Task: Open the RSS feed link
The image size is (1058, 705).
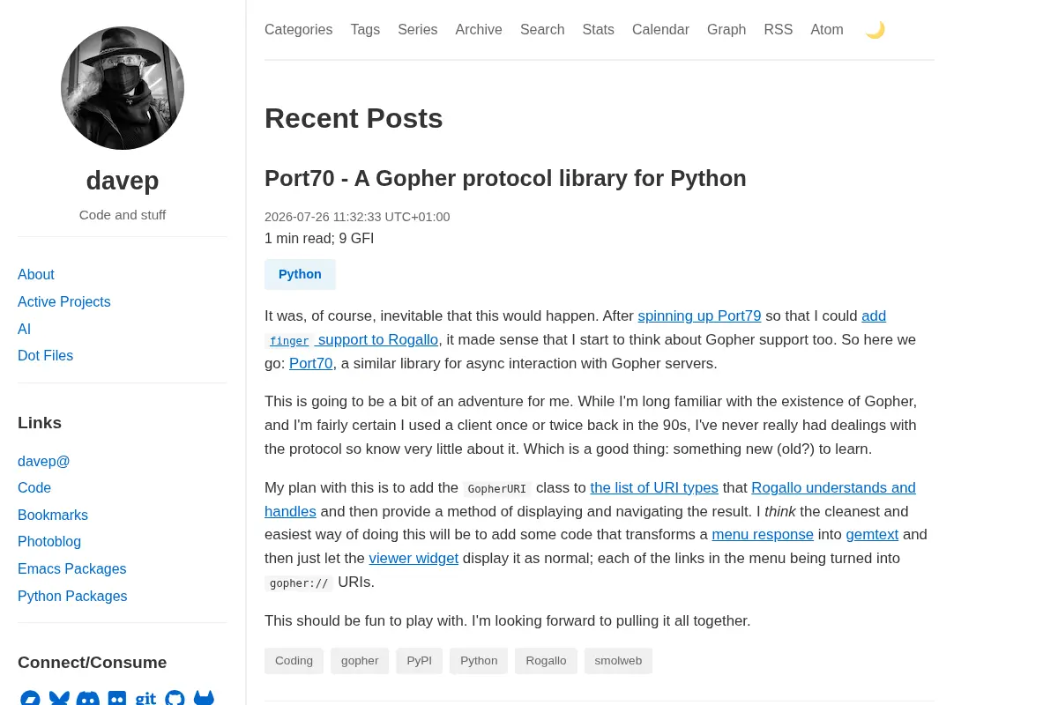Action: click(779, 30)
